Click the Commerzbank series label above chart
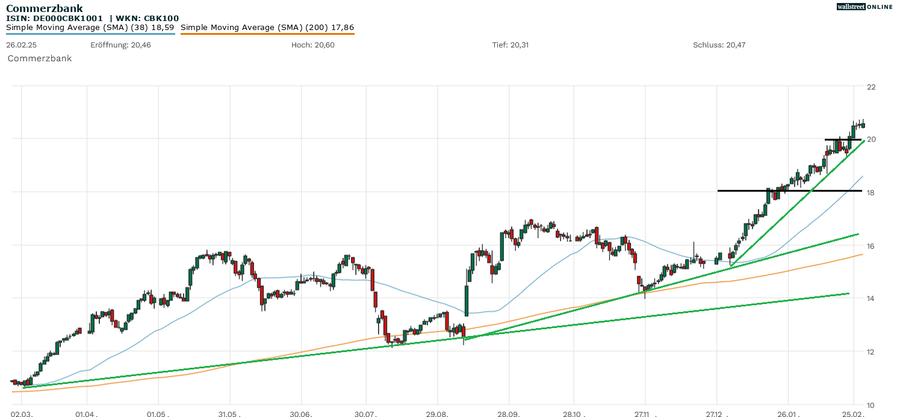This screenshot has width=897, height=417. click(x=39, y=58)
